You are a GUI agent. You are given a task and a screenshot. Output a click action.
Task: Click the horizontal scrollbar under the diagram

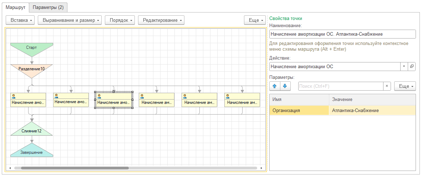[x=75, y=168]
